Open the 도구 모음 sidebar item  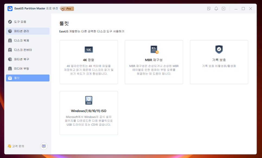pos(28,22)
